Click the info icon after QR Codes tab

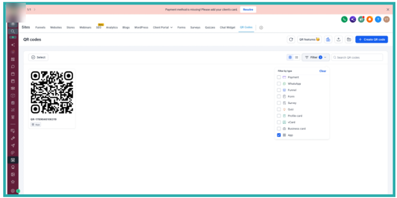(261, 28)
